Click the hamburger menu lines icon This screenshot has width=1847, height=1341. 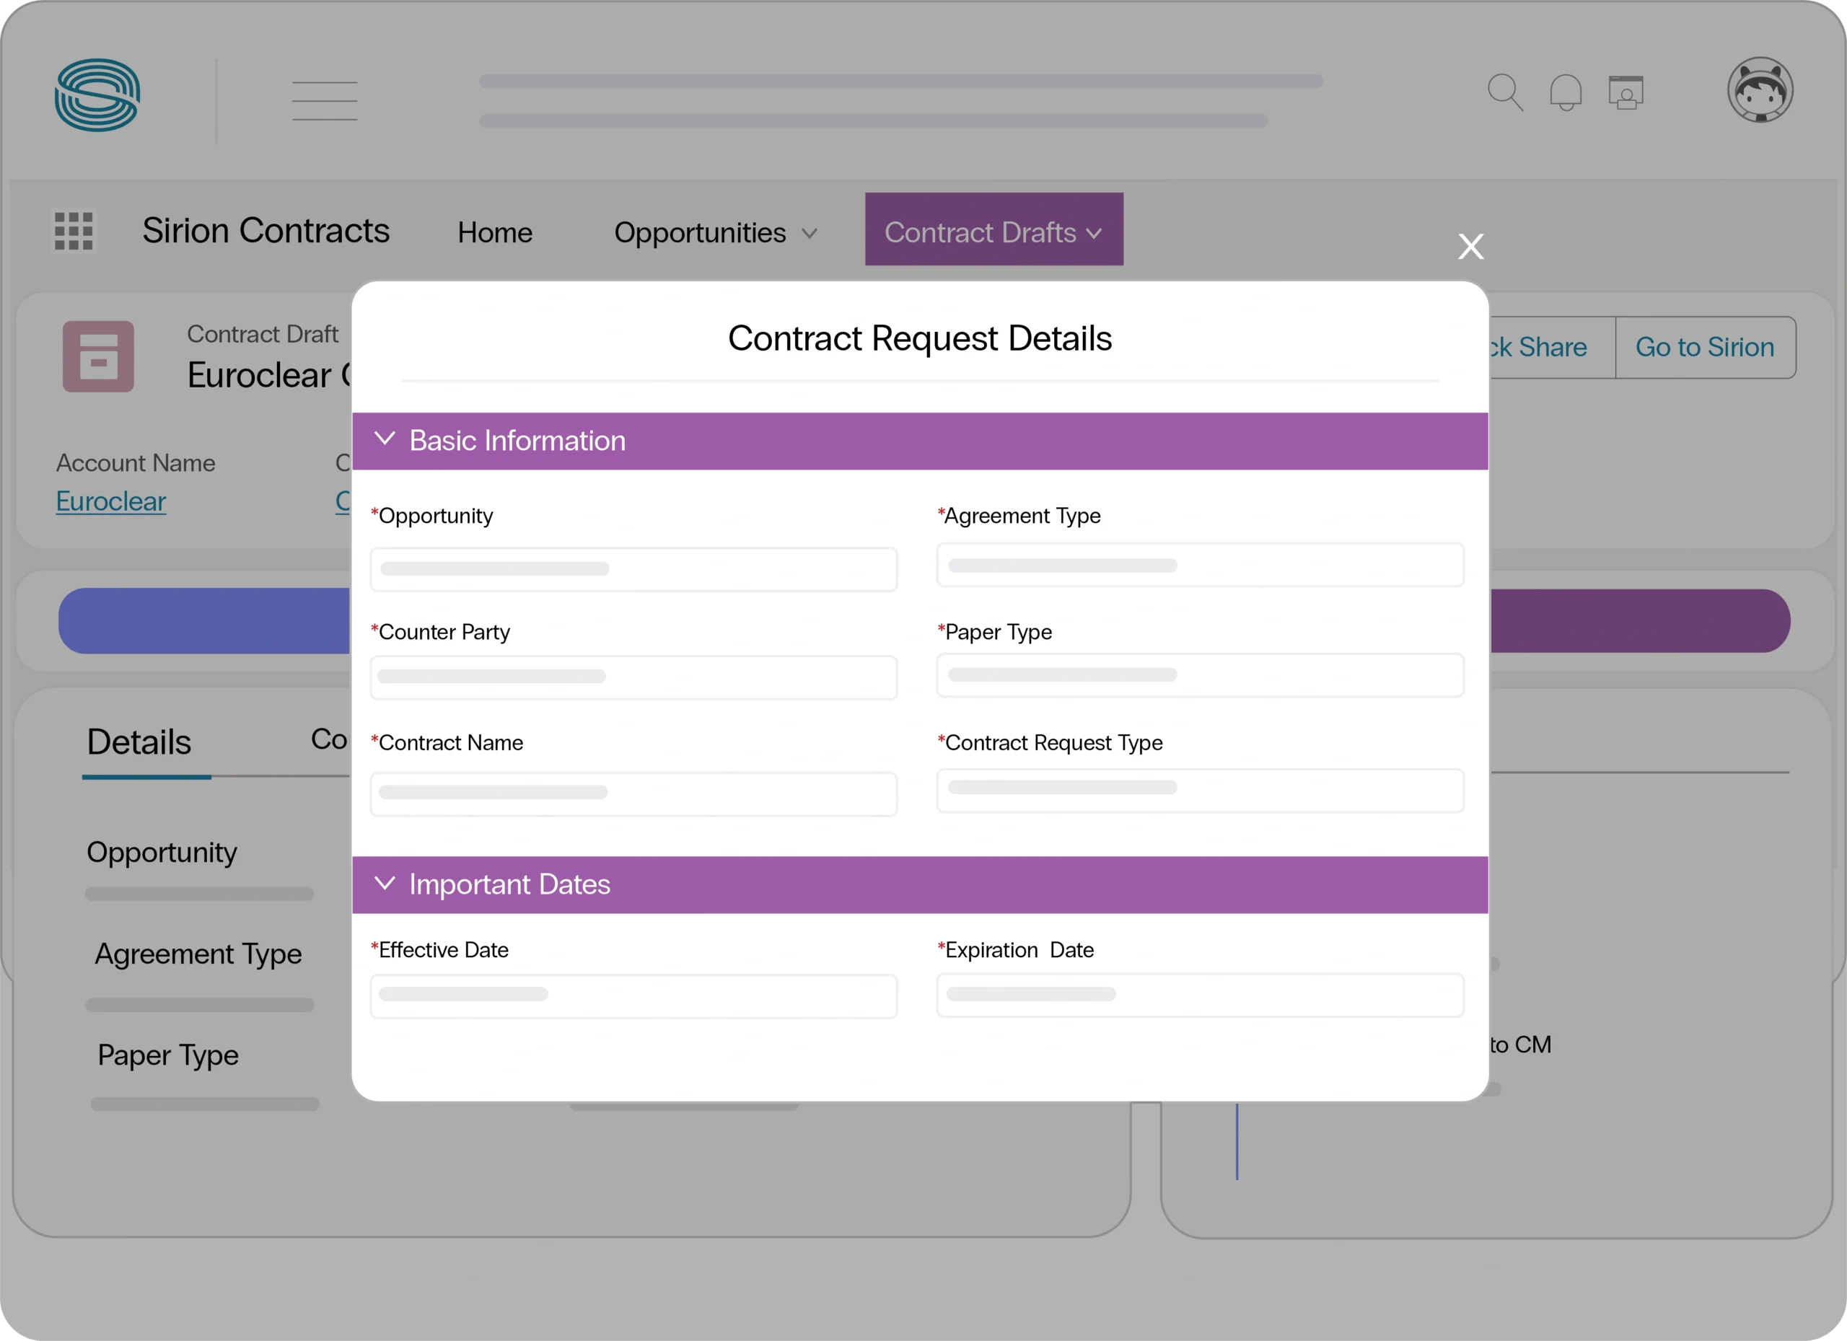click(325, 101)
